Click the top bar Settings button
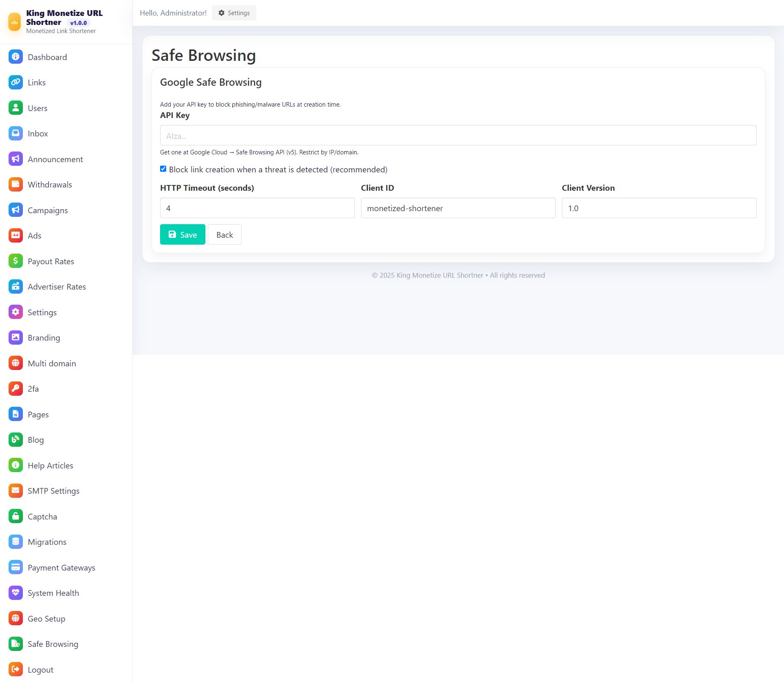This screenshot has height=682, width=784. (234, 13)
